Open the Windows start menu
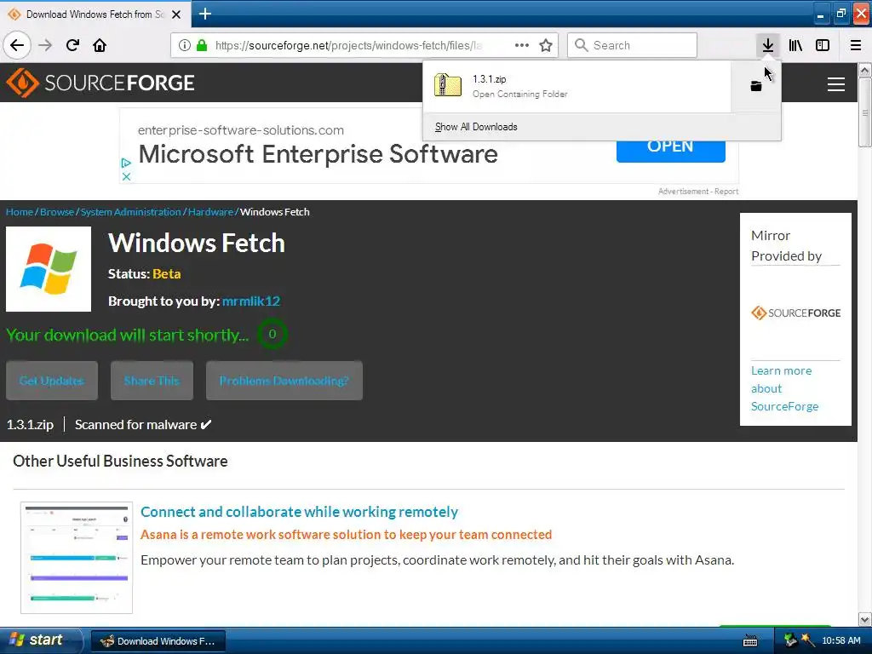The height and width of the screenshot is (654, 872). [41, 640]
